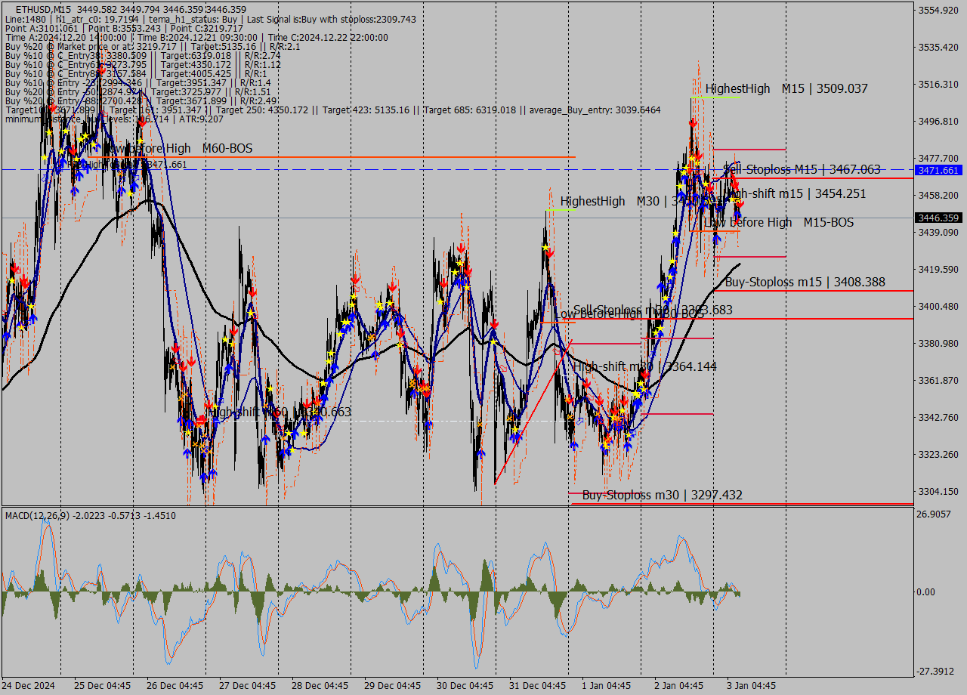Click the blue 3471.661 price tag
This screenshot has height=695, width=967.
tap(938, 170)
